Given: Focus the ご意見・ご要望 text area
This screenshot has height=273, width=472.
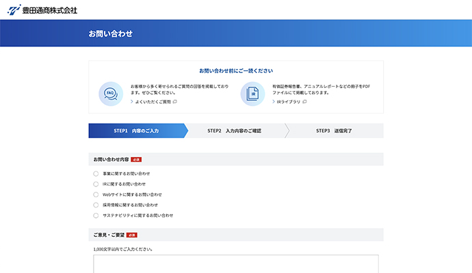Looking at the screenshot, I should 236,264.
